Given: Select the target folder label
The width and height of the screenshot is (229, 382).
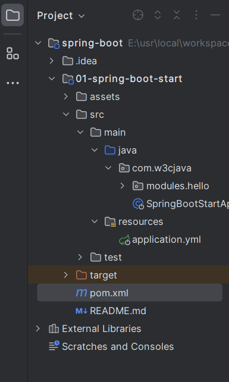Looking at the screenshot, I should pos(103,275).
